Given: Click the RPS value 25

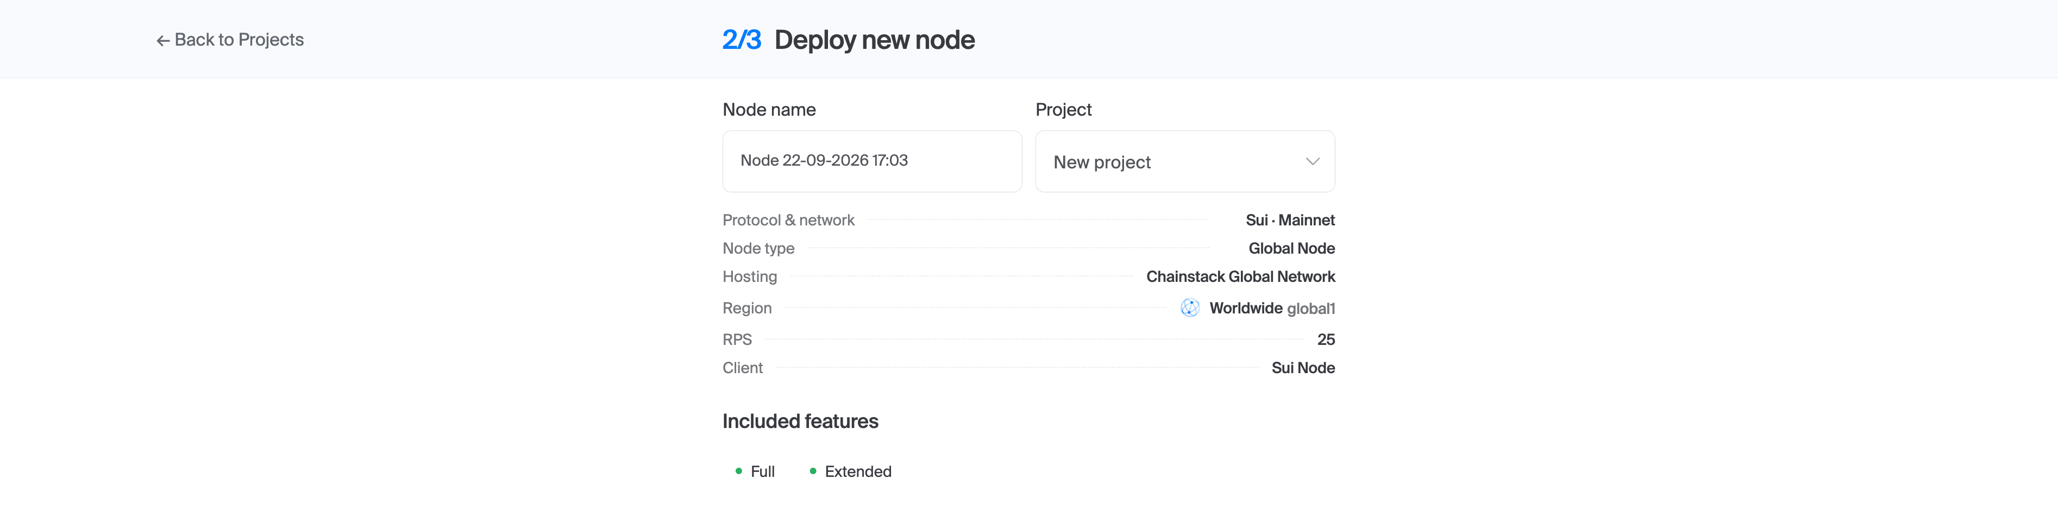Looking at the screenshot, I should (1326, 339).
